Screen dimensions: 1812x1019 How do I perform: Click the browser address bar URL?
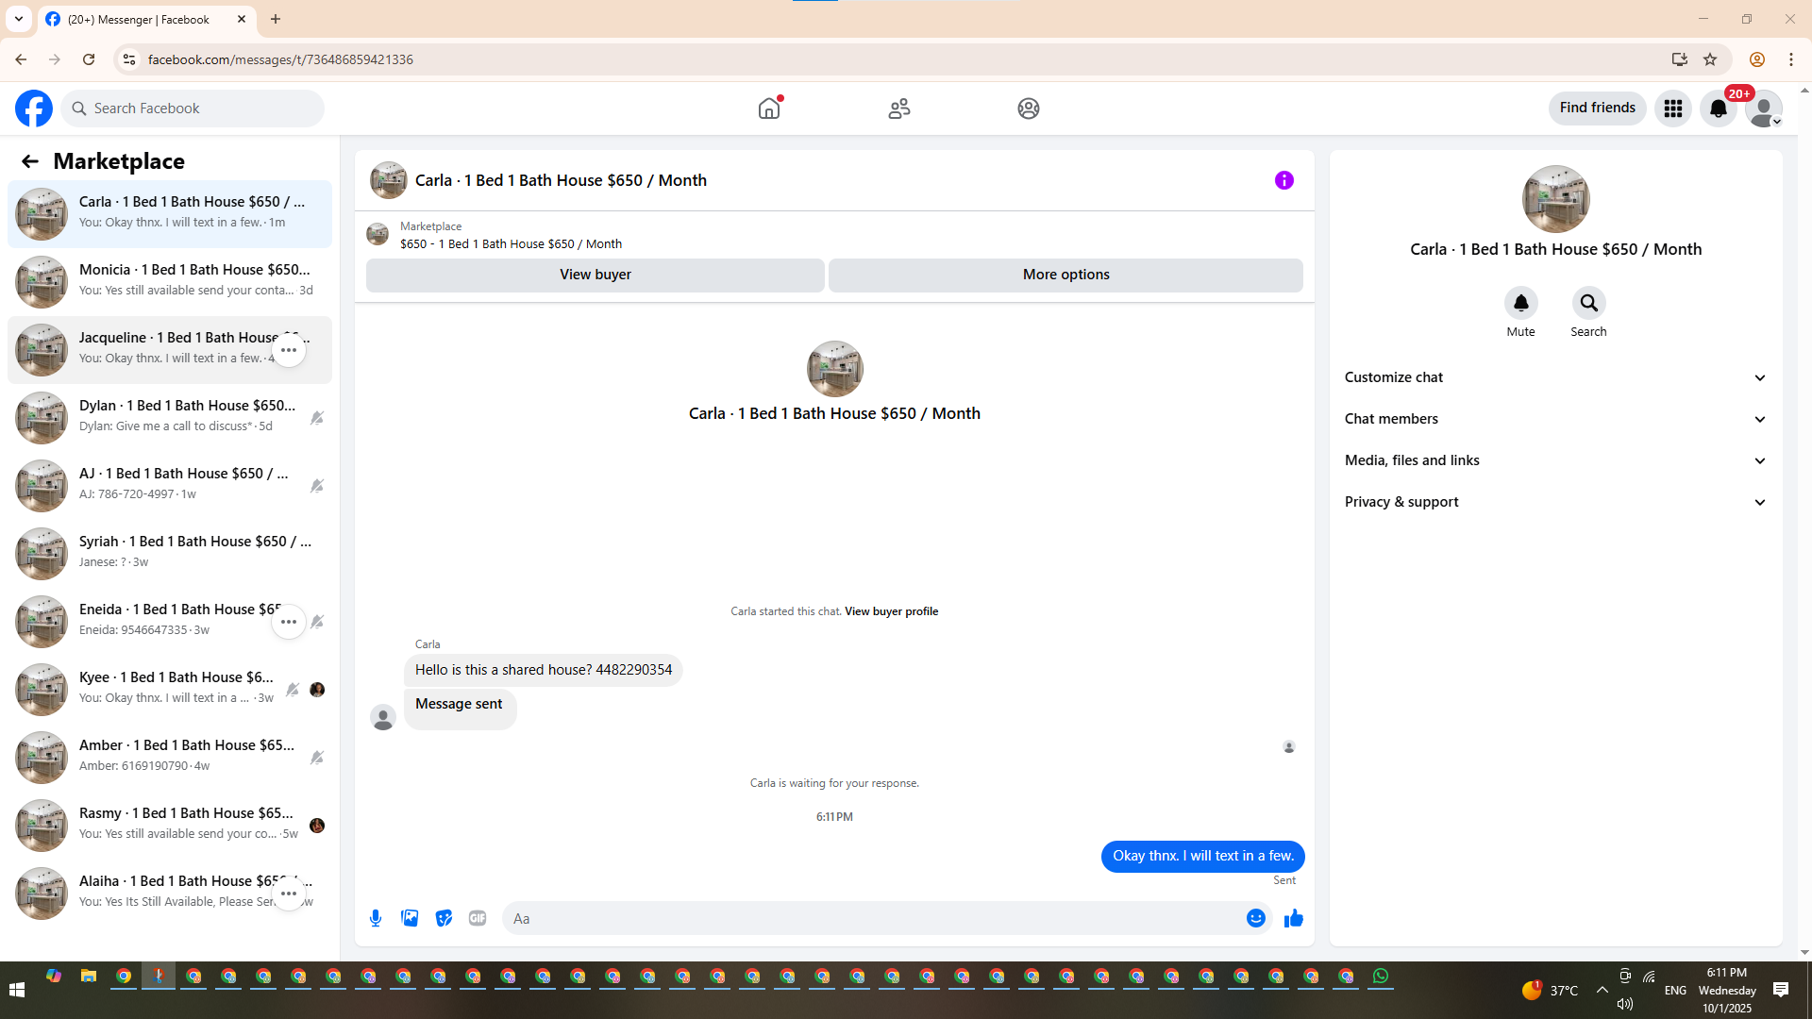(x=280, y=59)
